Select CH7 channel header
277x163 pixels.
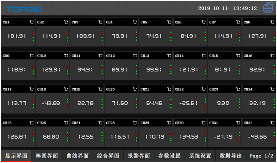click(225, 22)
